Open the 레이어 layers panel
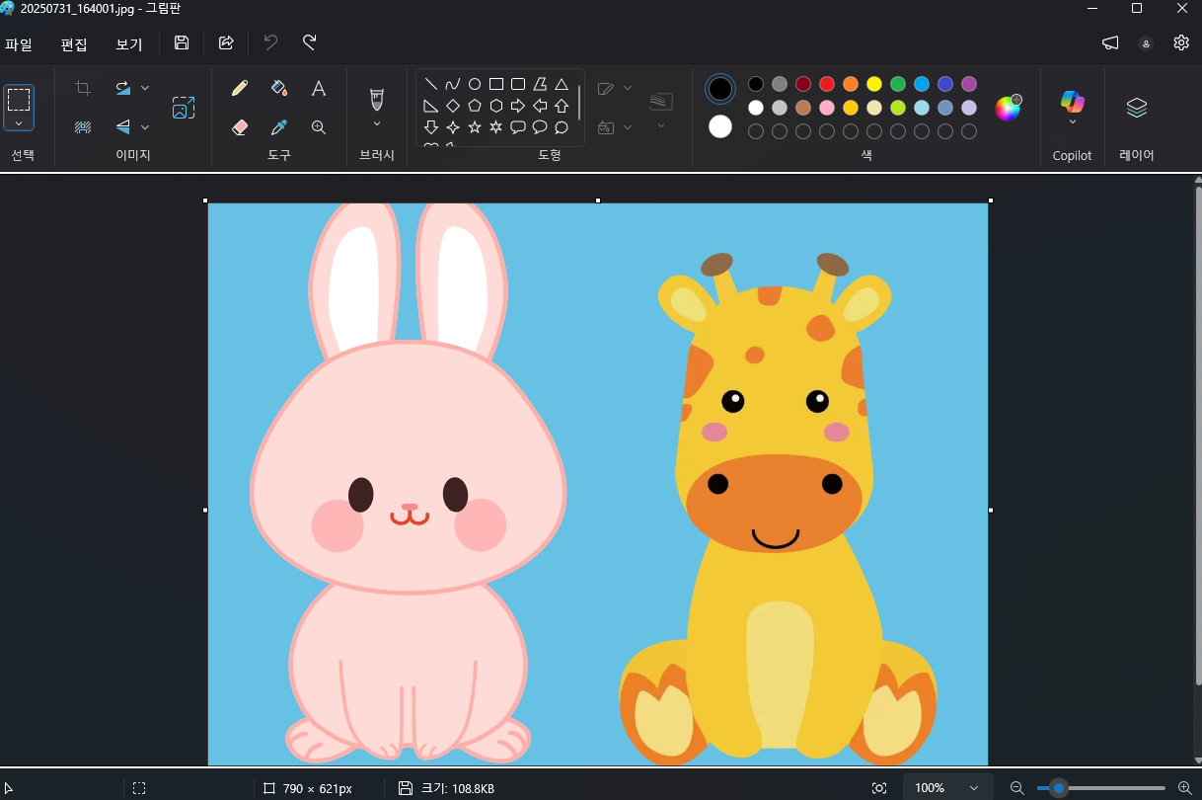Viewport: 1202px width, 800px height. pos(1137,108)
